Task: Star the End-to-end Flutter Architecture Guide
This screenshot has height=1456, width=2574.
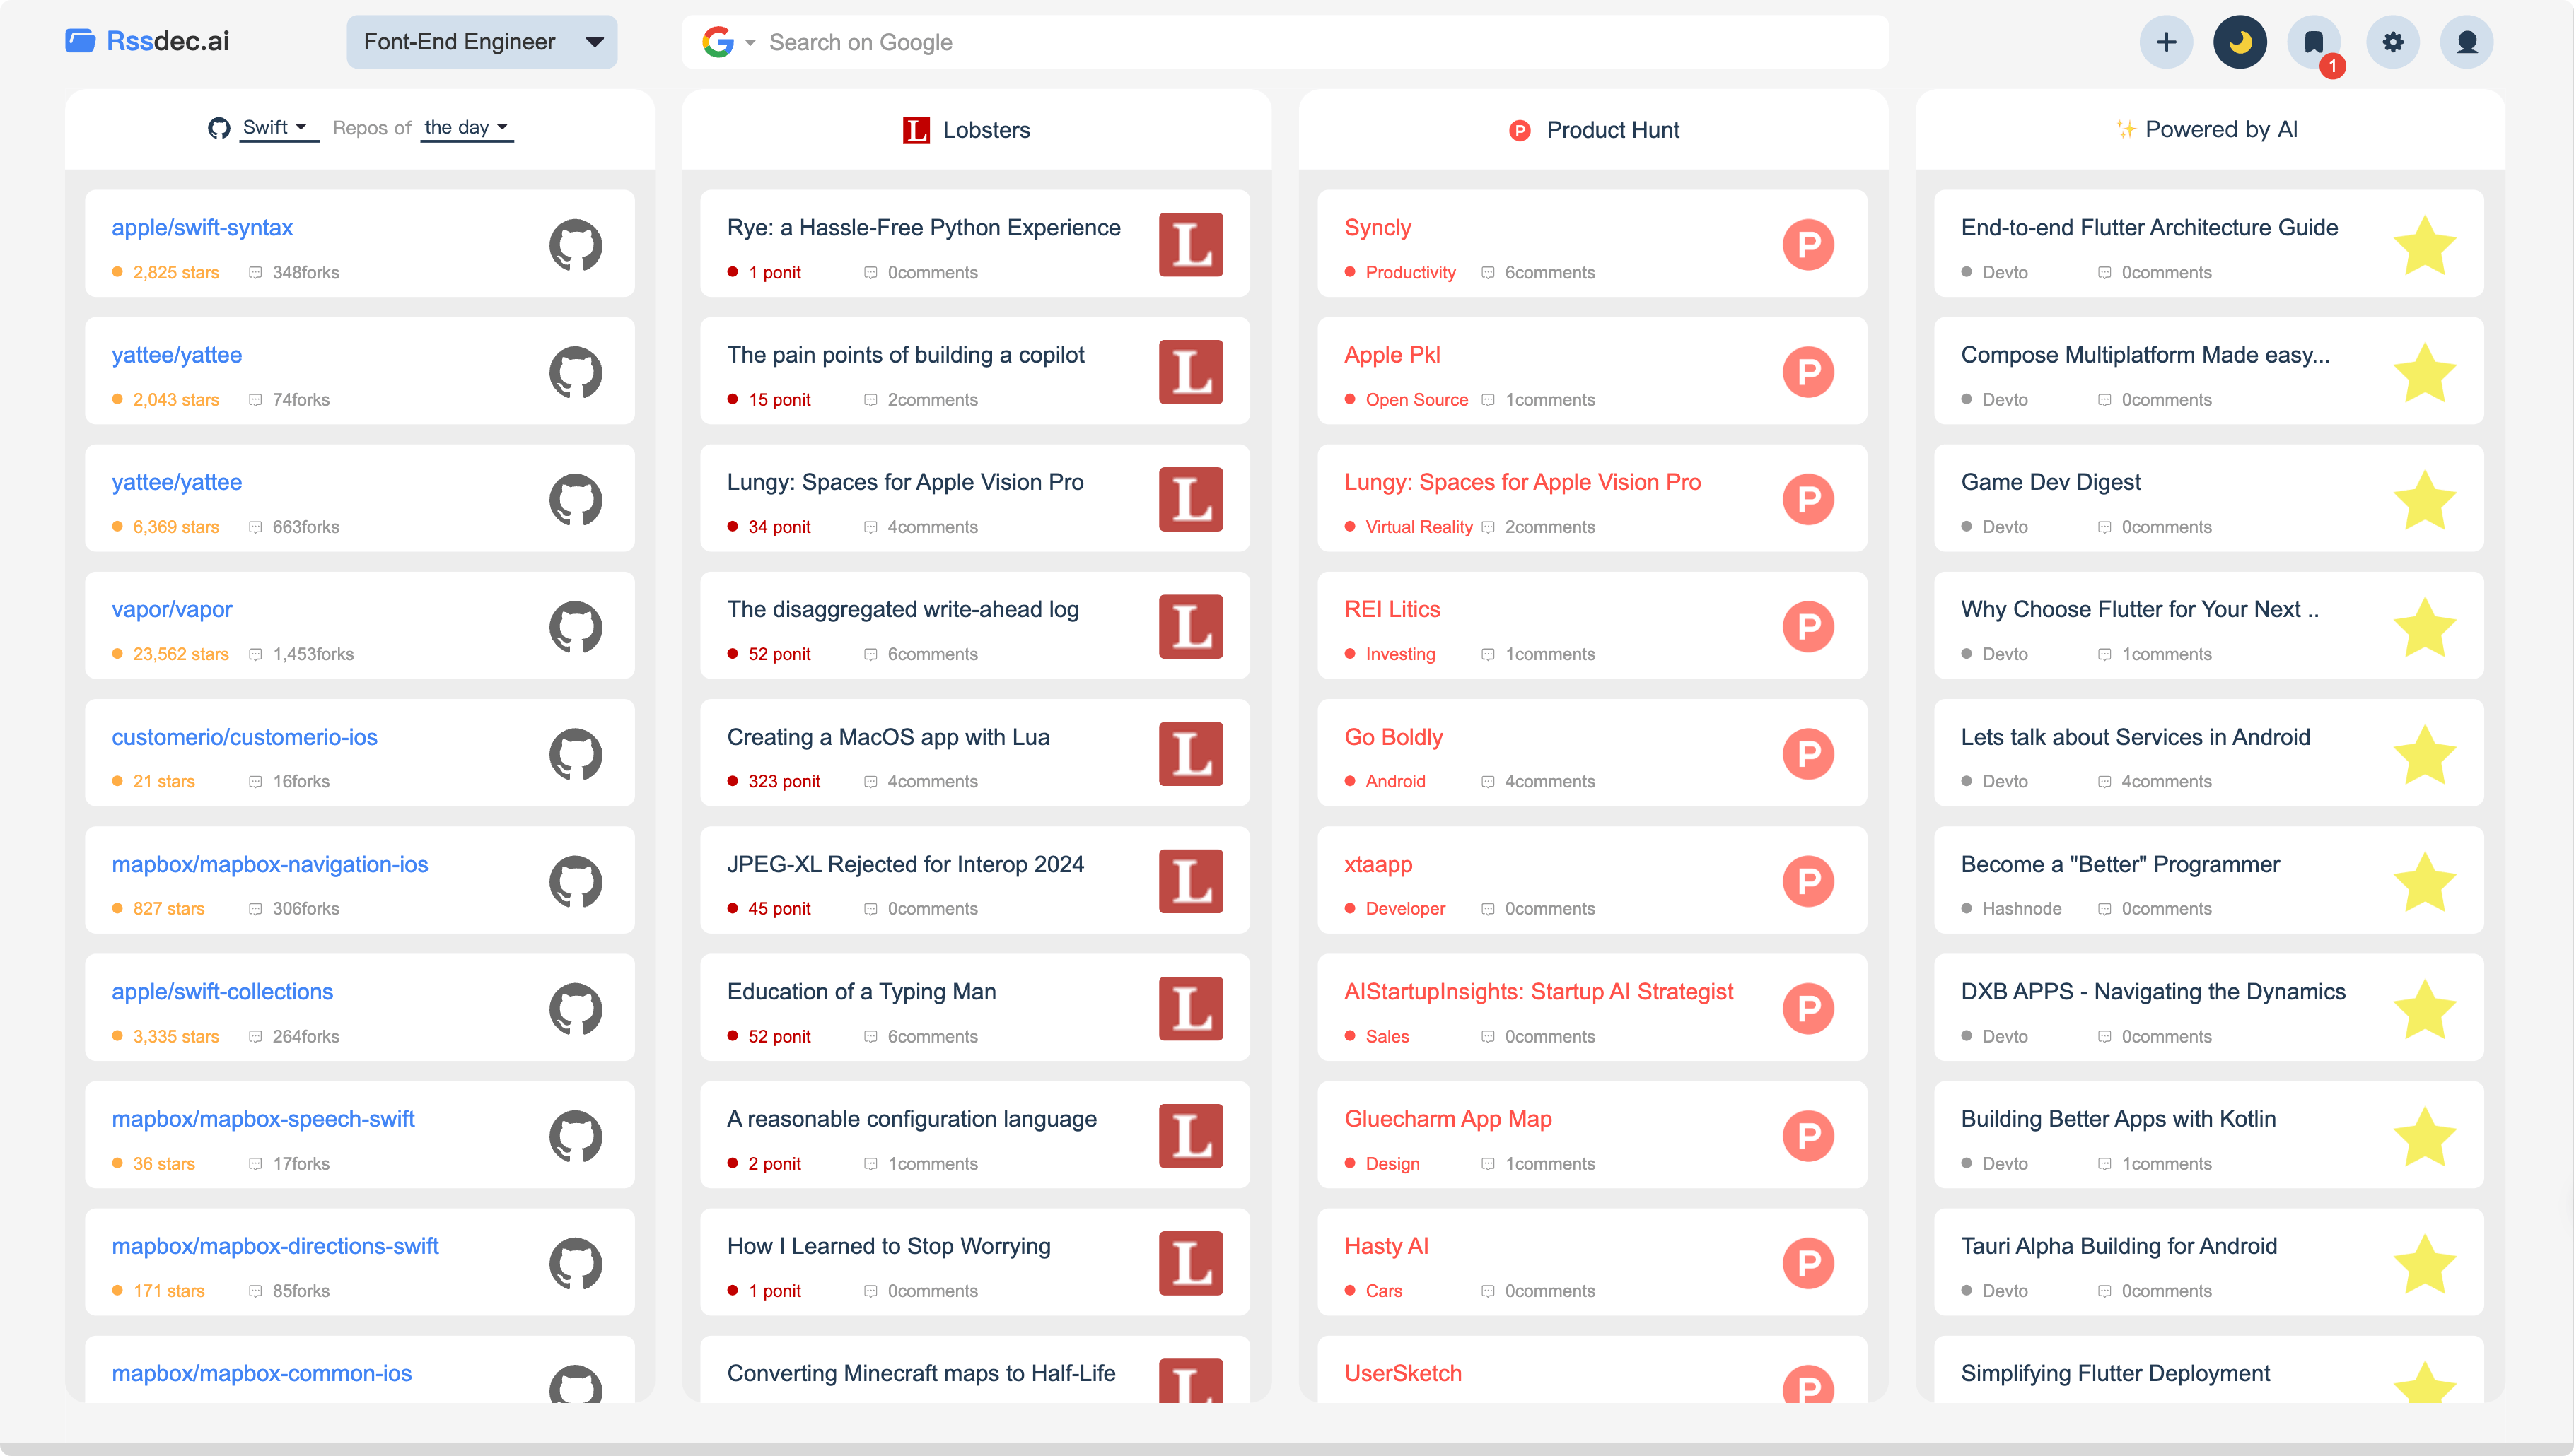Action: pyautogui.click(x=2425, y=245)
